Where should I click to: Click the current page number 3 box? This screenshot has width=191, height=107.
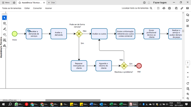188,63
